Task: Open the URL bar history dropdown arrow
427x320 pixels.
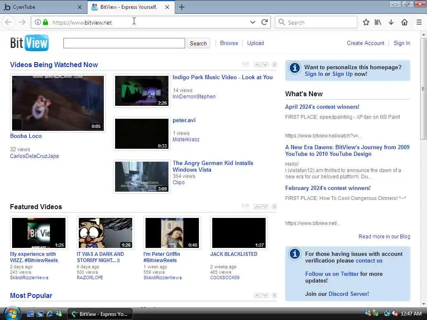Action: point(252,22)
